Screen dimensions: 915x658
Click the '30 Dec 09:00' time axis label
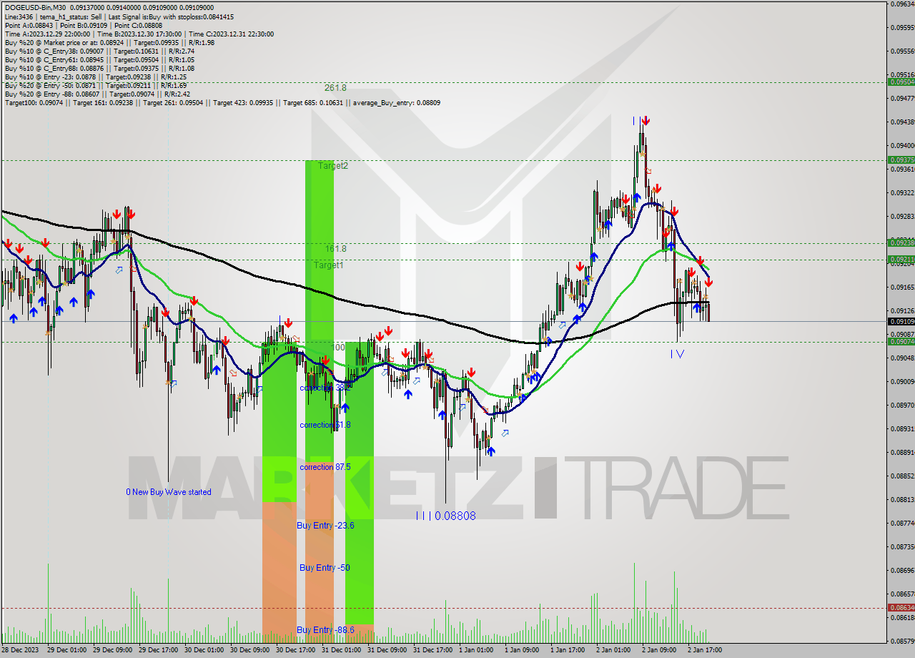click(249, 650)
